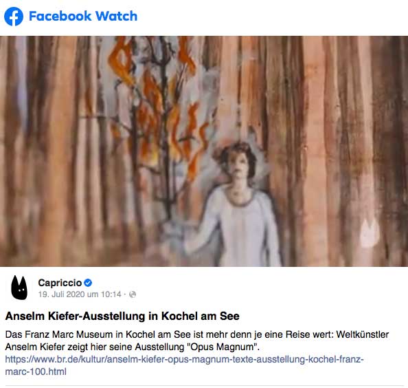This screenshot has width=408, height=388.
Task: Click the "Weltkünstler" word in the post text
Action: 363,334
